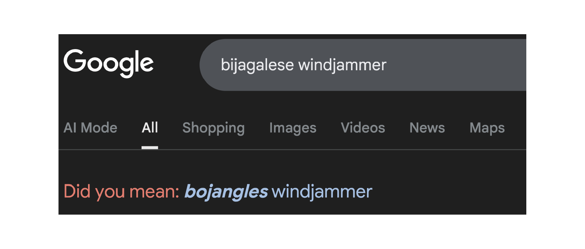Click the divider line under the tabs

click(292, 149)
